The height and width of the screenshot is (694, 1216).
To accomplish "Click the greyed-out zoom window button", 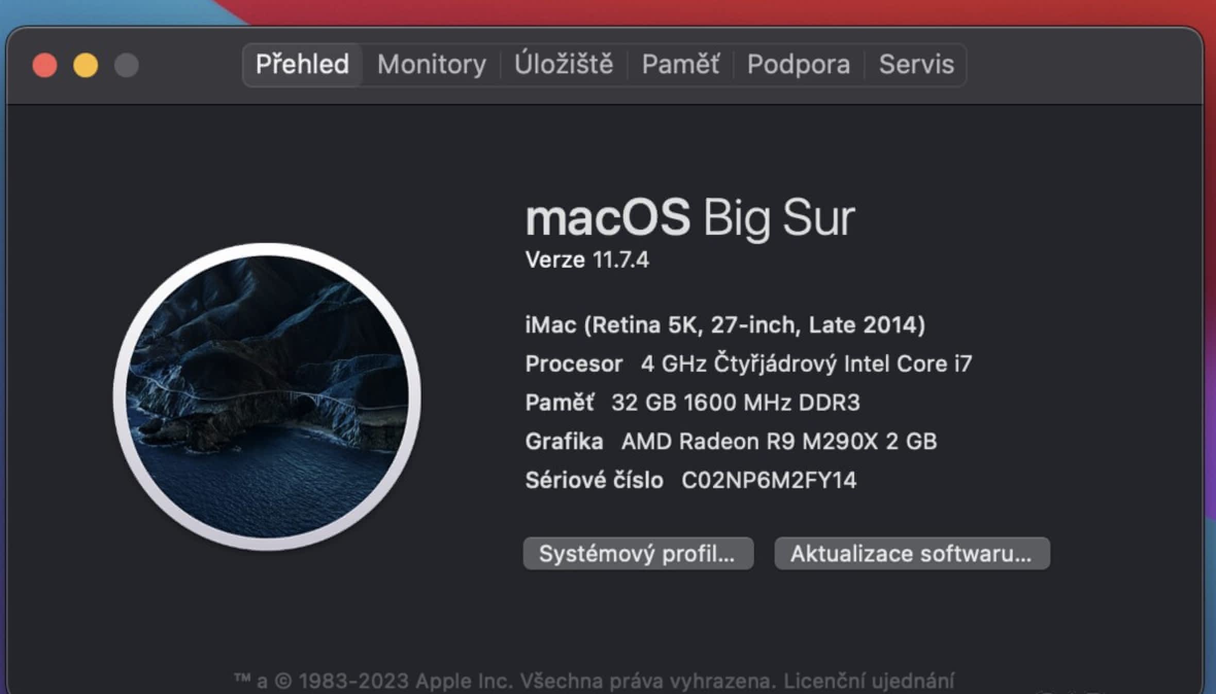I will [126, 65].
